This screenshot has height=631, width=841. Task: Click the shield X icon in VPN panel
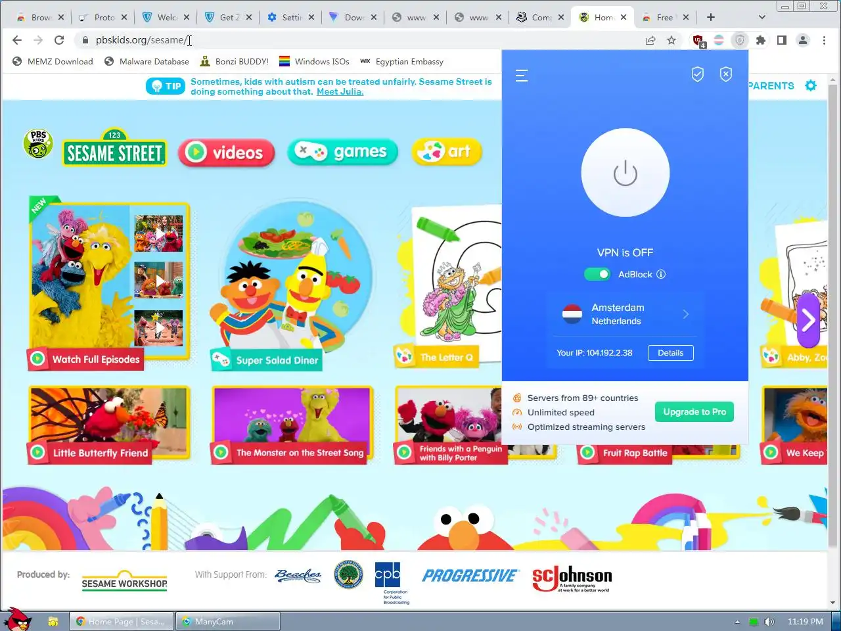click(726, 75)
